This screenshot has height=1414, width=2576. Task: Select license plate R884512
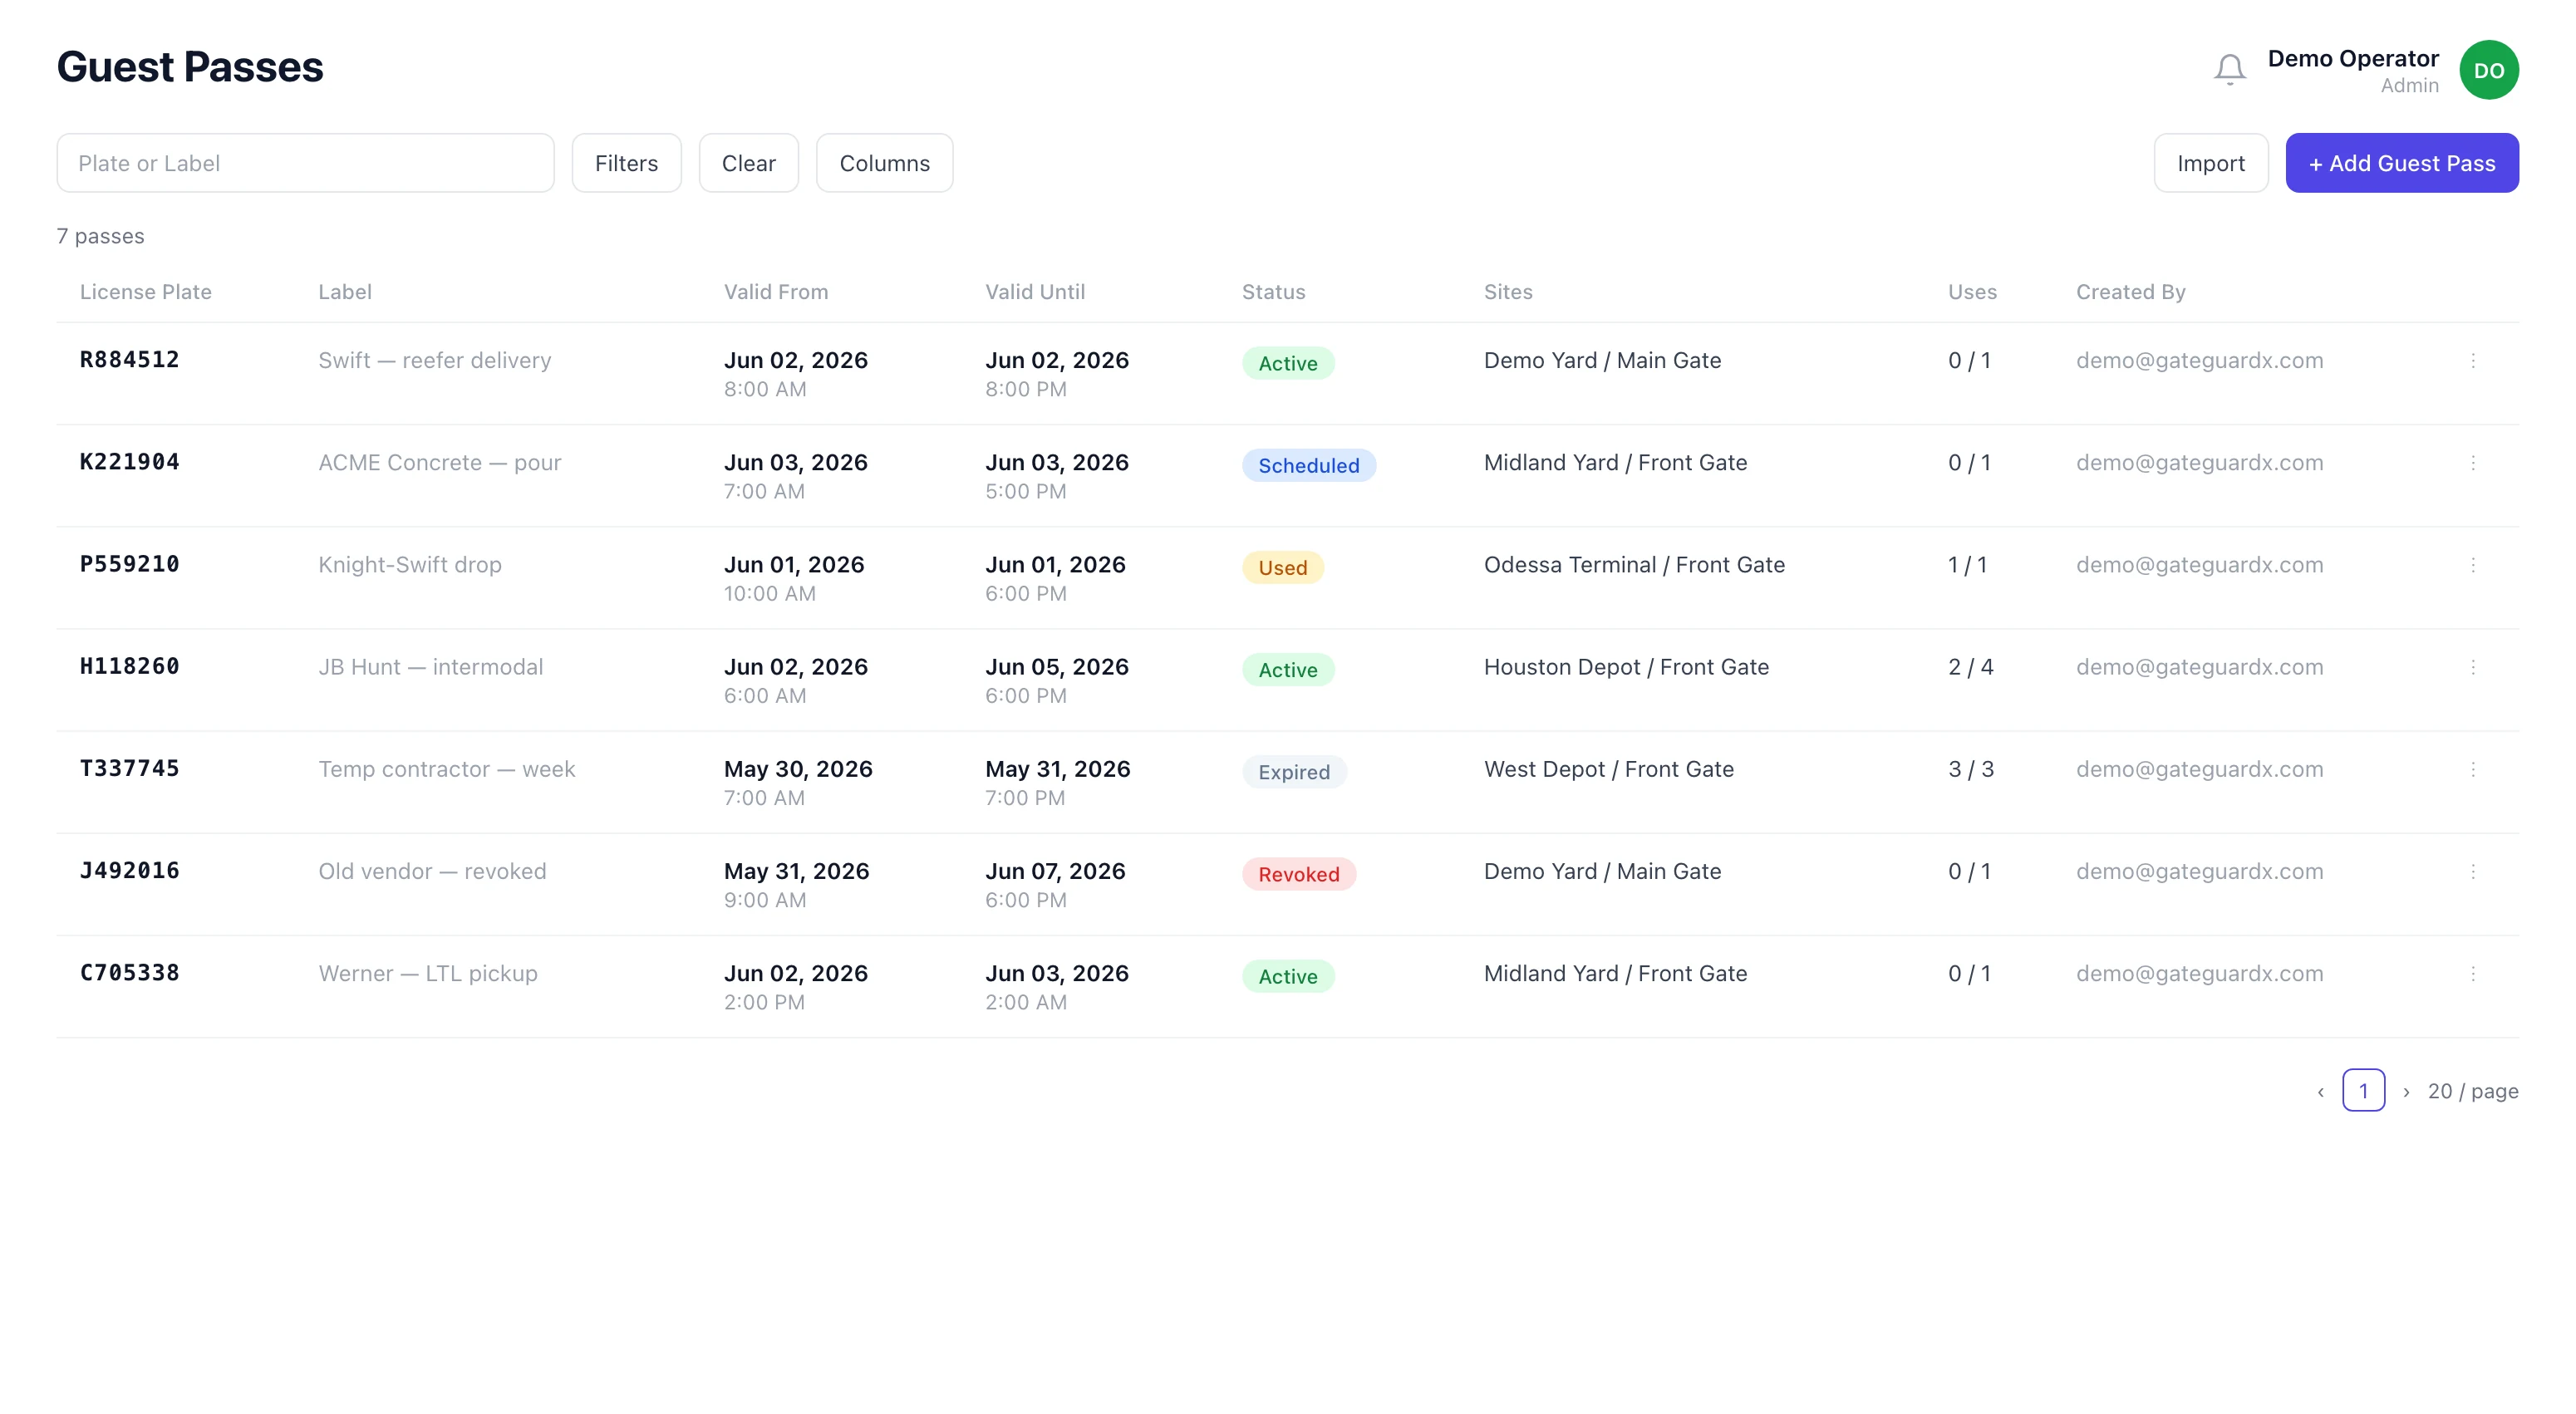129,359
